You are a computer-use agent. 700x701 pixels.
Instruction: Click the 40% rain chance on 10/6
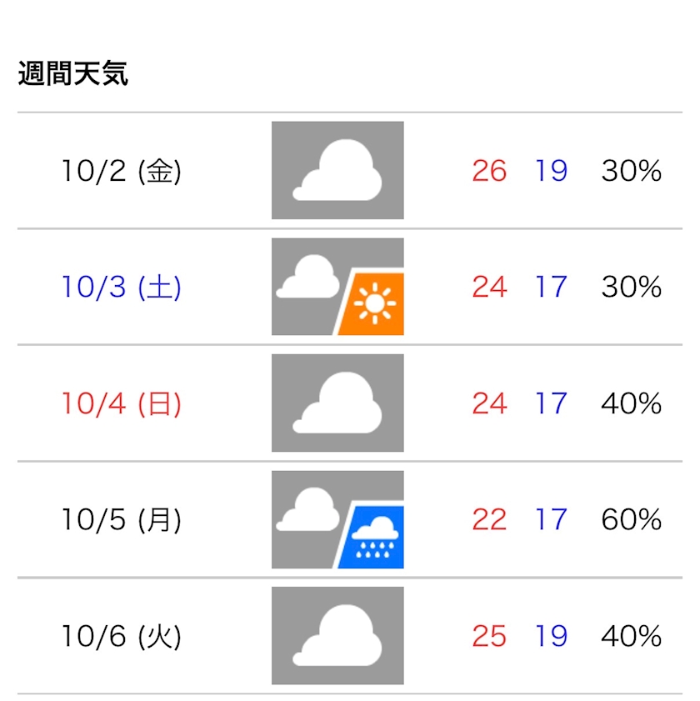631,636
